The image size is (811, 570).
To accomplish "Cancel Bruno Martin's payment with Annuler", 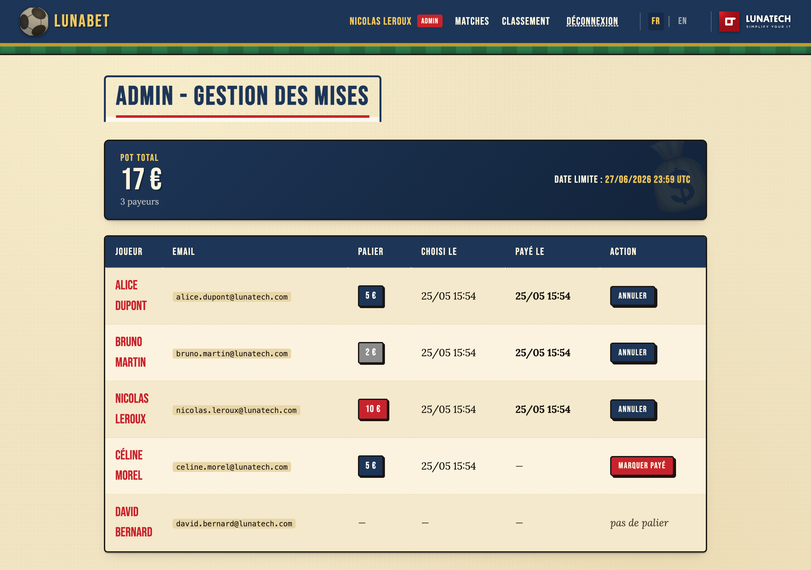I will click(x=633, y=352).
